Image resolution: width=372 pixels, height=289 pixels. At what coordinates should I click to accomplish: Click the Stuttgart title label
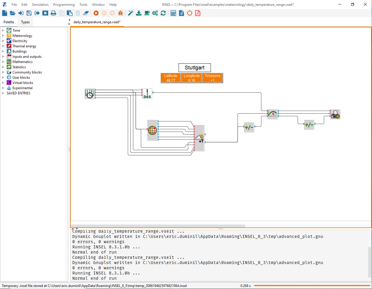click(x=195, y=68)
